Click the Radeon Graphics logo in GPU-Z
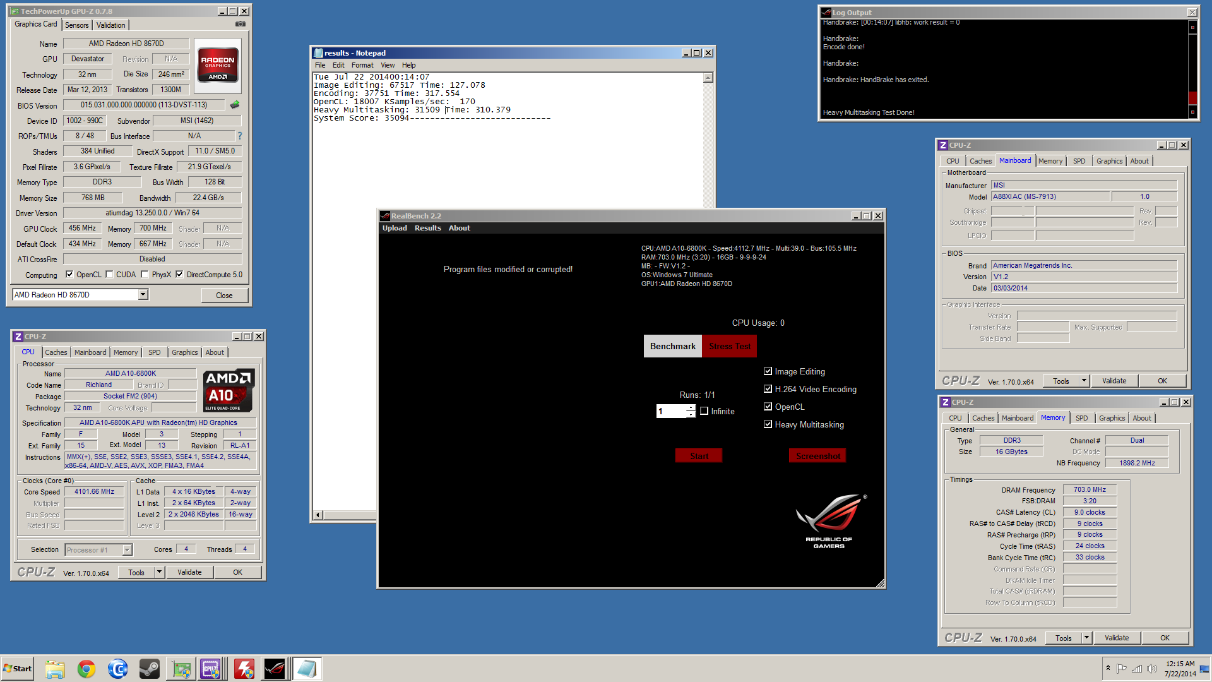This screenshot has height=682, width=1212. [x=218, y=65]
